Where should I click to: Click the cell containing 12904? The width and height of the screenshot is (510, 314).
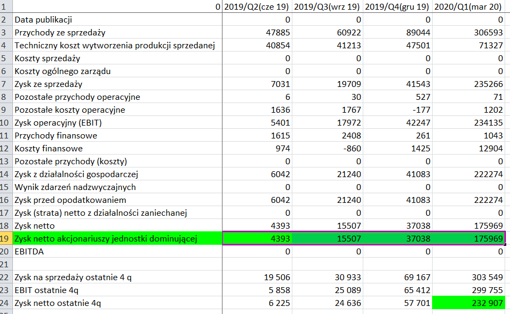click(470, 149)
